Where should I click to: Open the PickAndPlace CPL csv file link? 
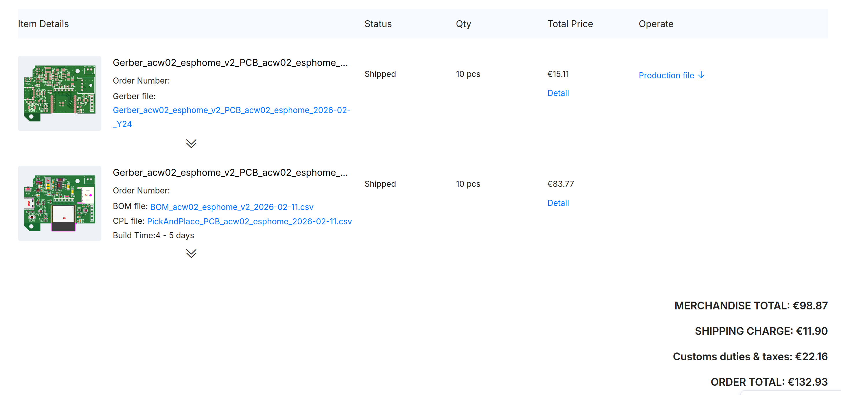tap(249, 221)
